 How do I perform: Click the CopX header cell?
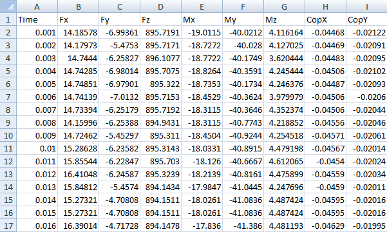[326, 19]
